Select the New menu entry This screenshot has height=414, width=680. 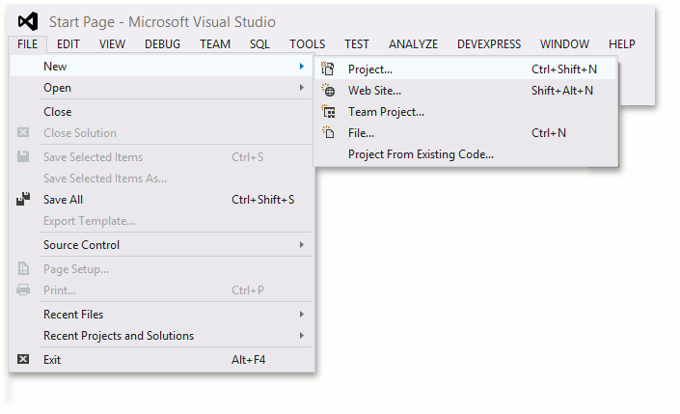pos(56,67)
